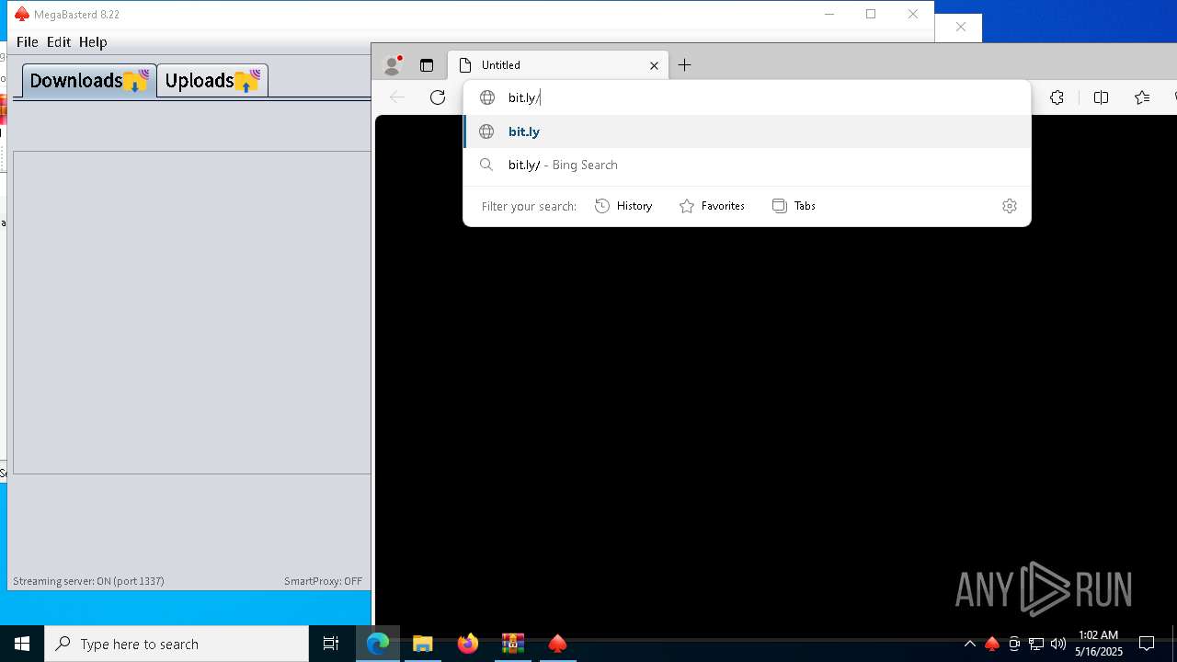Maximize the MegaBasterd window
Image resolution: width=1177 pixels, height=662 pixels.
click(871, 14)
